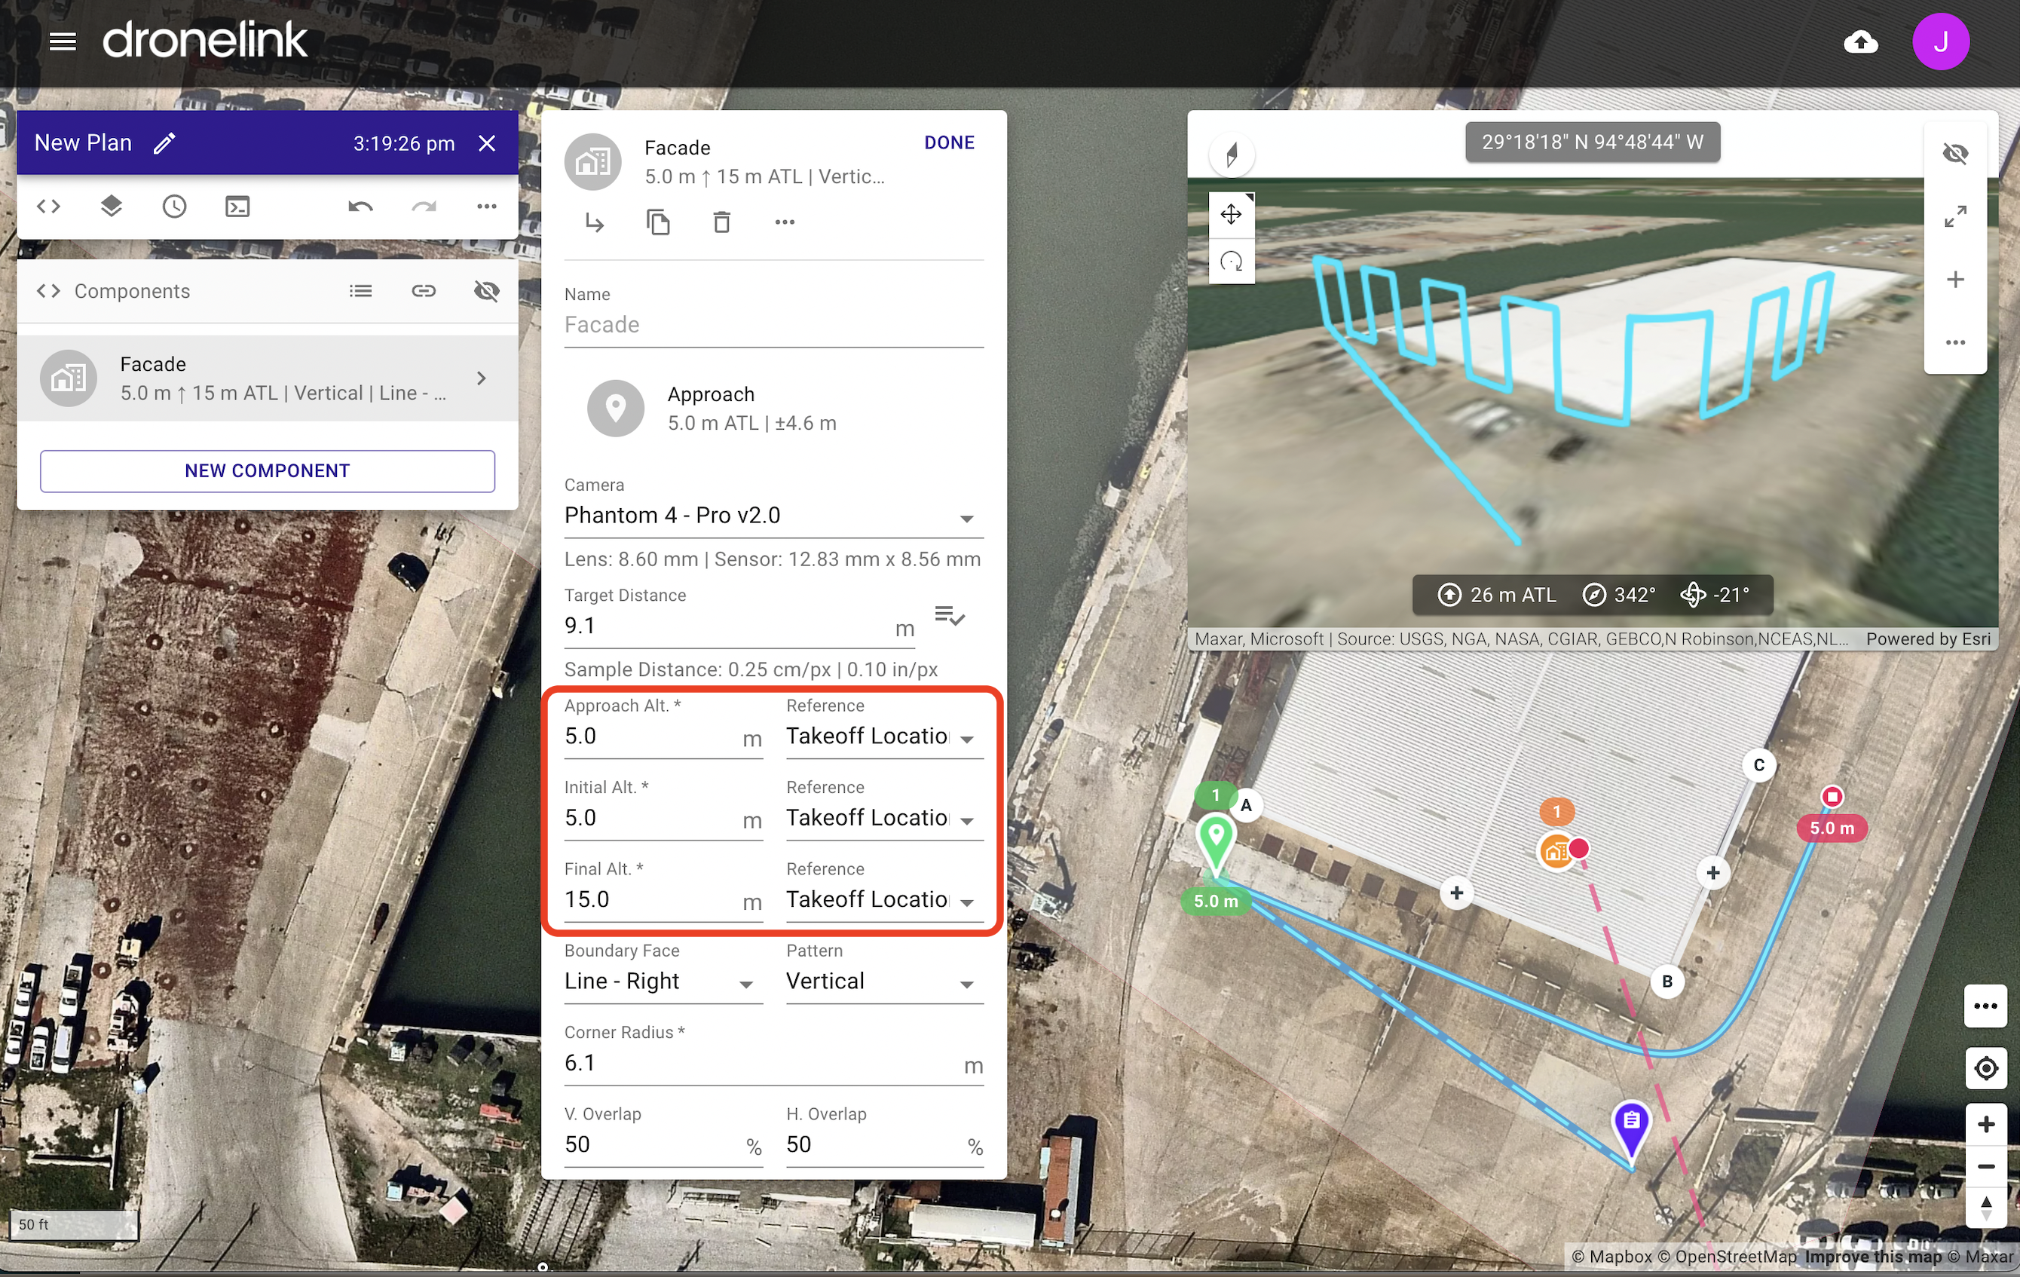
Task: Click the Facade move-into arrow icon
Action: click(x=595, y=222)
